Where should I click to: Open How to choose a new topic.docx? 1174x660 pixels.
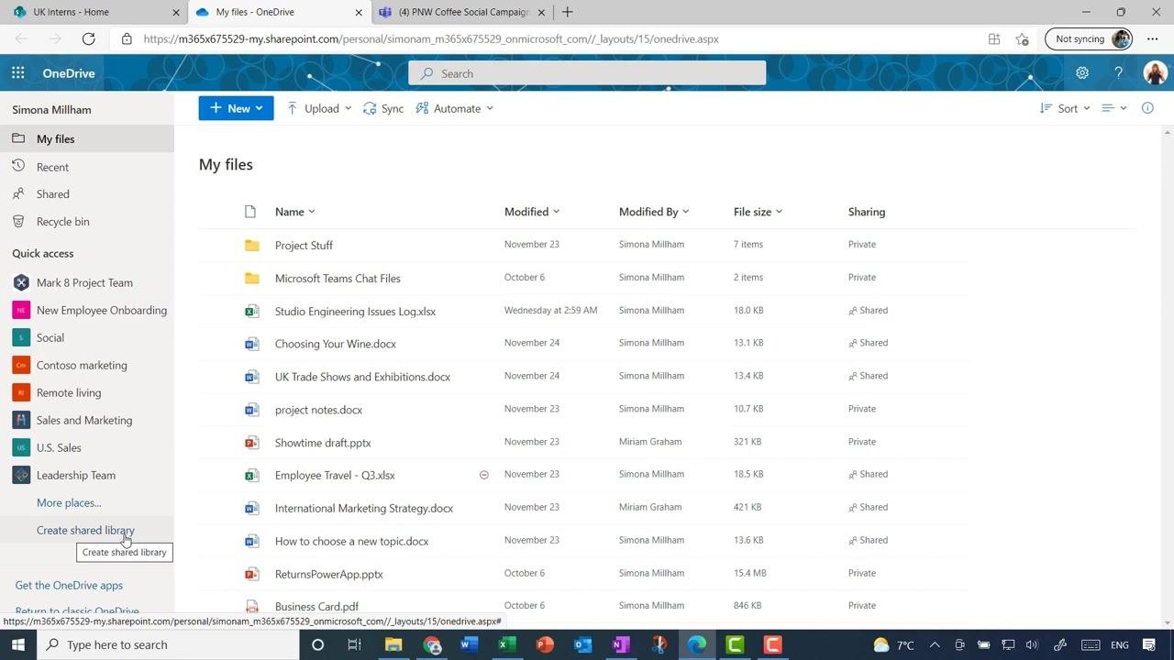pyautogui.click(x=351, y=541)
